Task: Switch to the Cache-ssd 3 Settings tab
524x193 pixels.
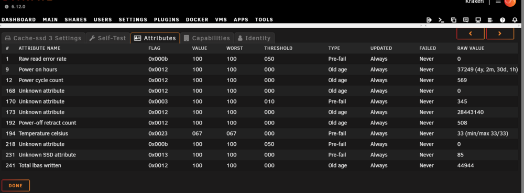Action: (x=43, y=38)
